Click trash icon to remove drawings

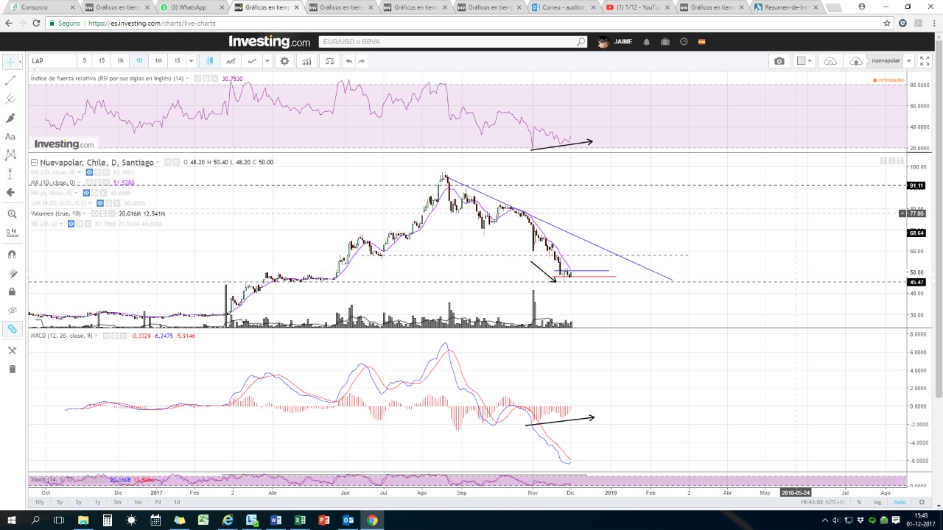click(11, 369)
